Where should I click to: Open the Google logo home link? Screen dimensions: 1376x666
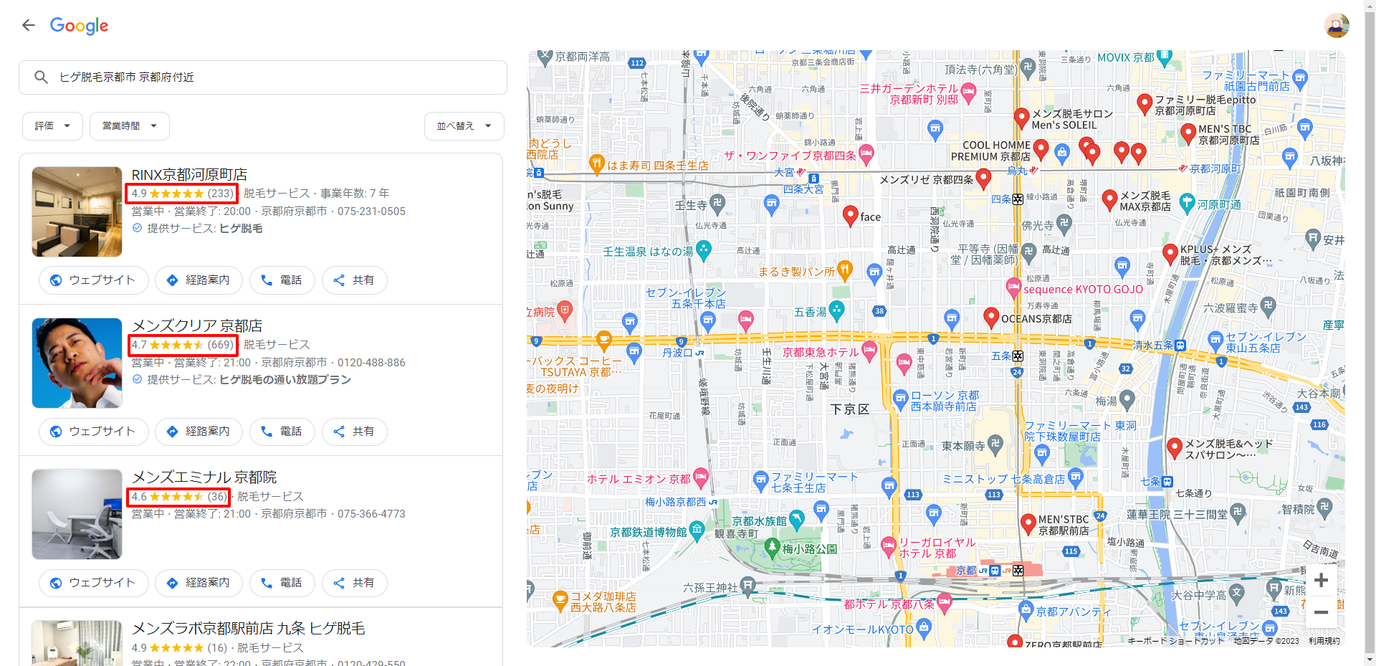click(79, 26)
